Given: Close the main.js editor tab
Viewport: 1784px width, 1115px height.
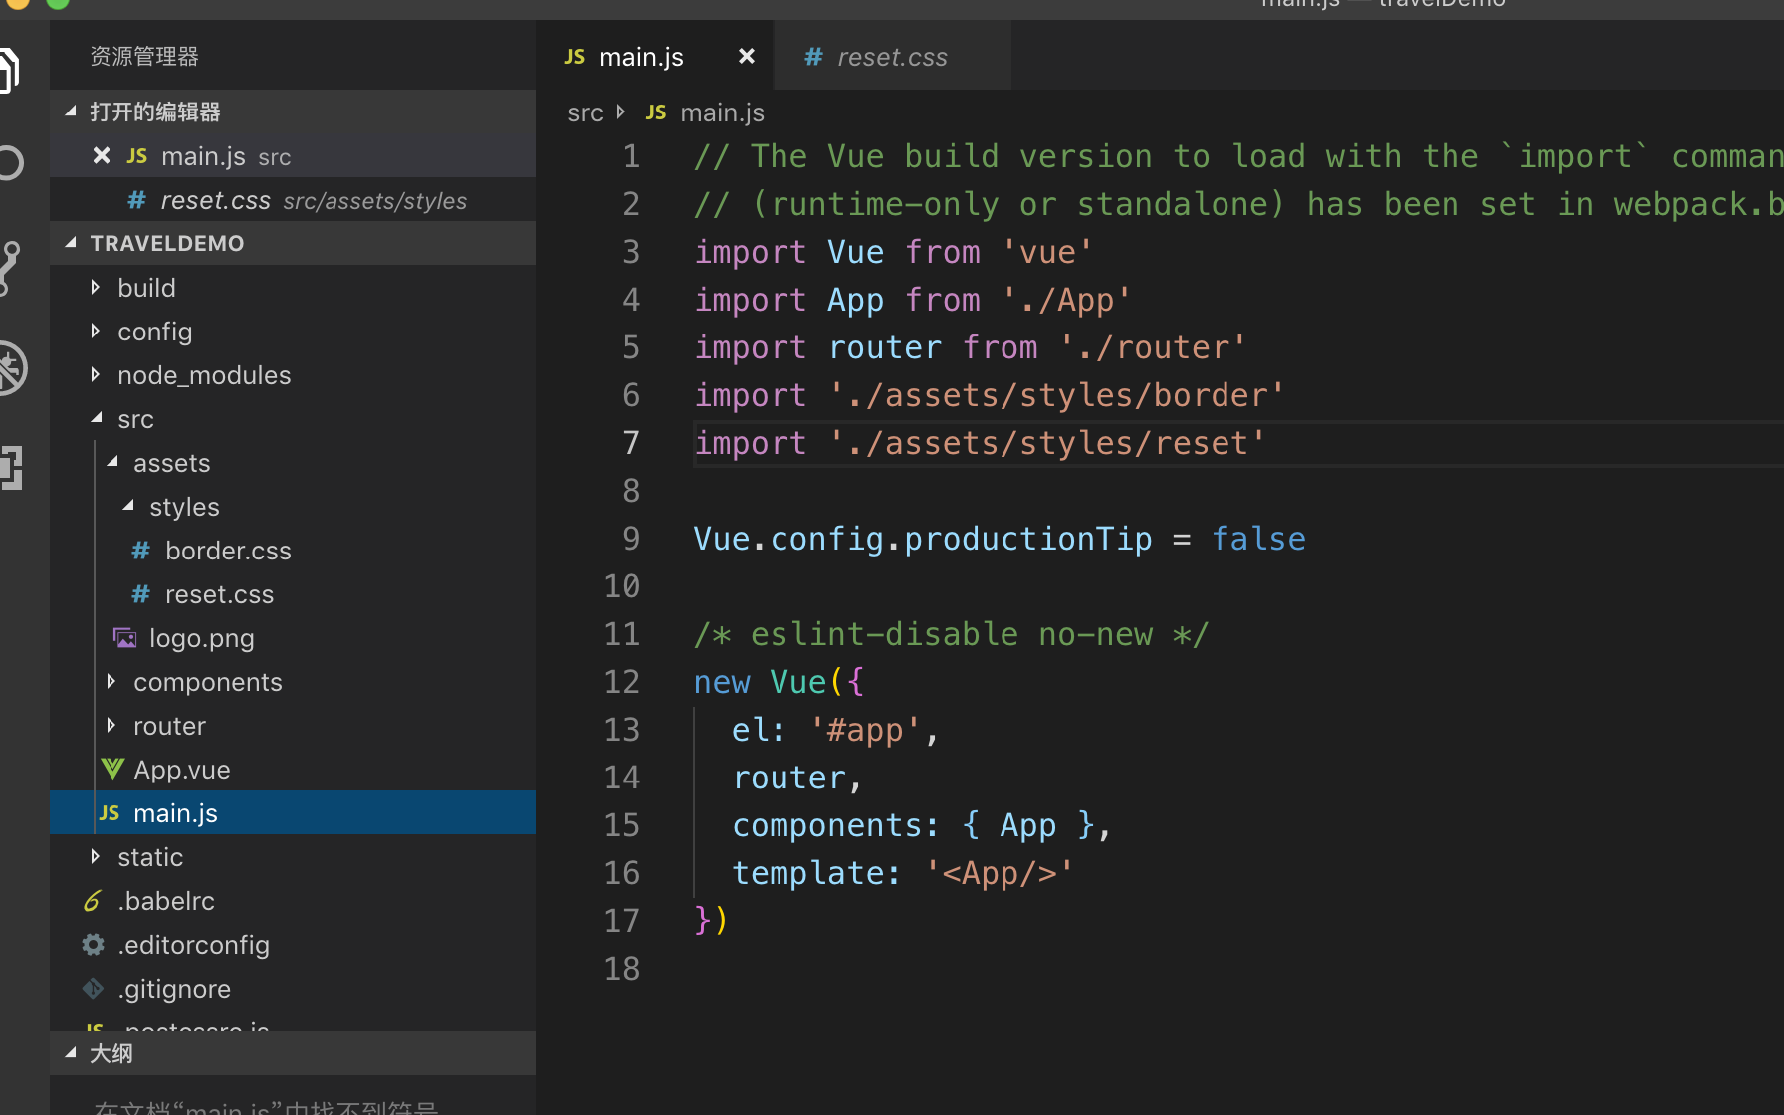Looking at the screenshot, I should (746, 57).
